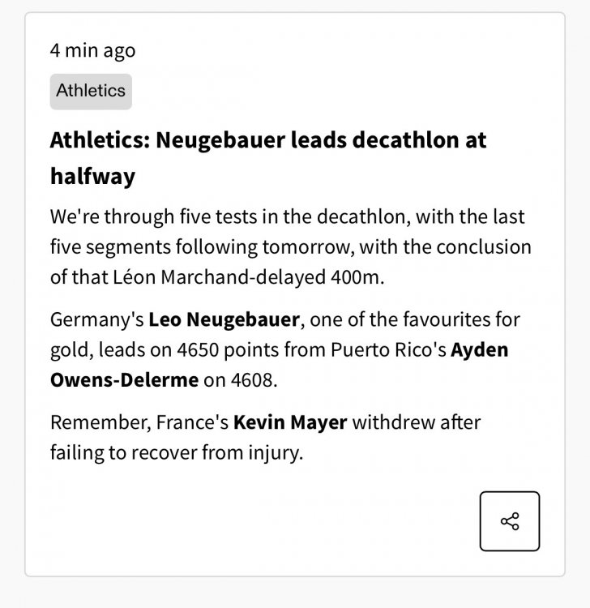Click the bold Kevin Mayer name
This screenshot has width=590, height=608.
click(290, 422)
